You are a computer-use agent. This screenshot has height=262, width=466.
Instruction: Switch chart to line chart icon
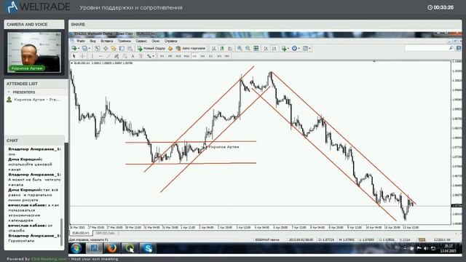[x=230, y=48]
